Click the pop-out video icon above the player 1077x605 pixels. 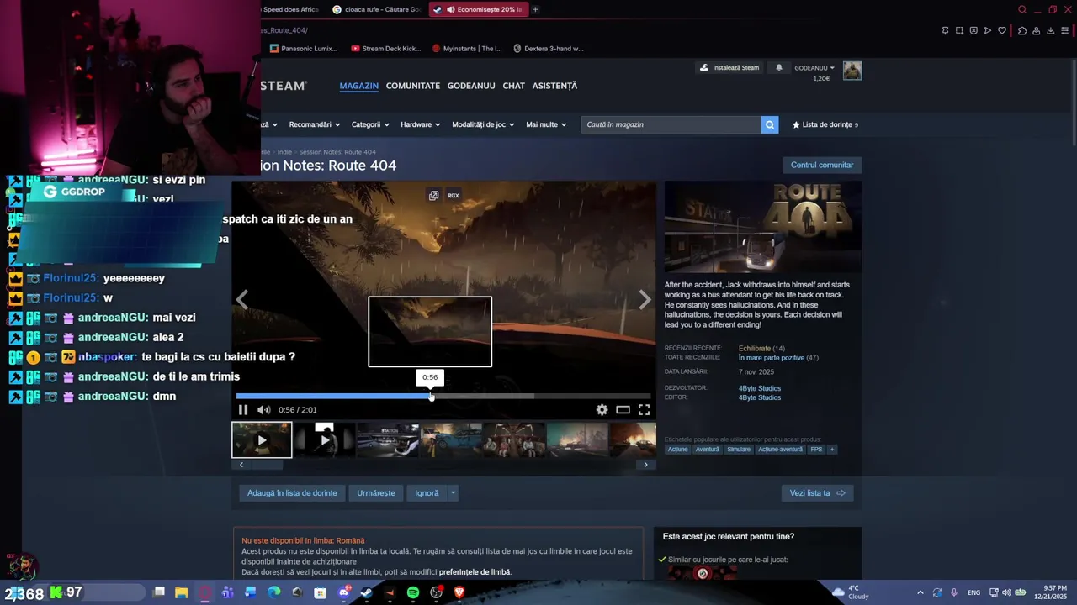[x=433, y=195]
